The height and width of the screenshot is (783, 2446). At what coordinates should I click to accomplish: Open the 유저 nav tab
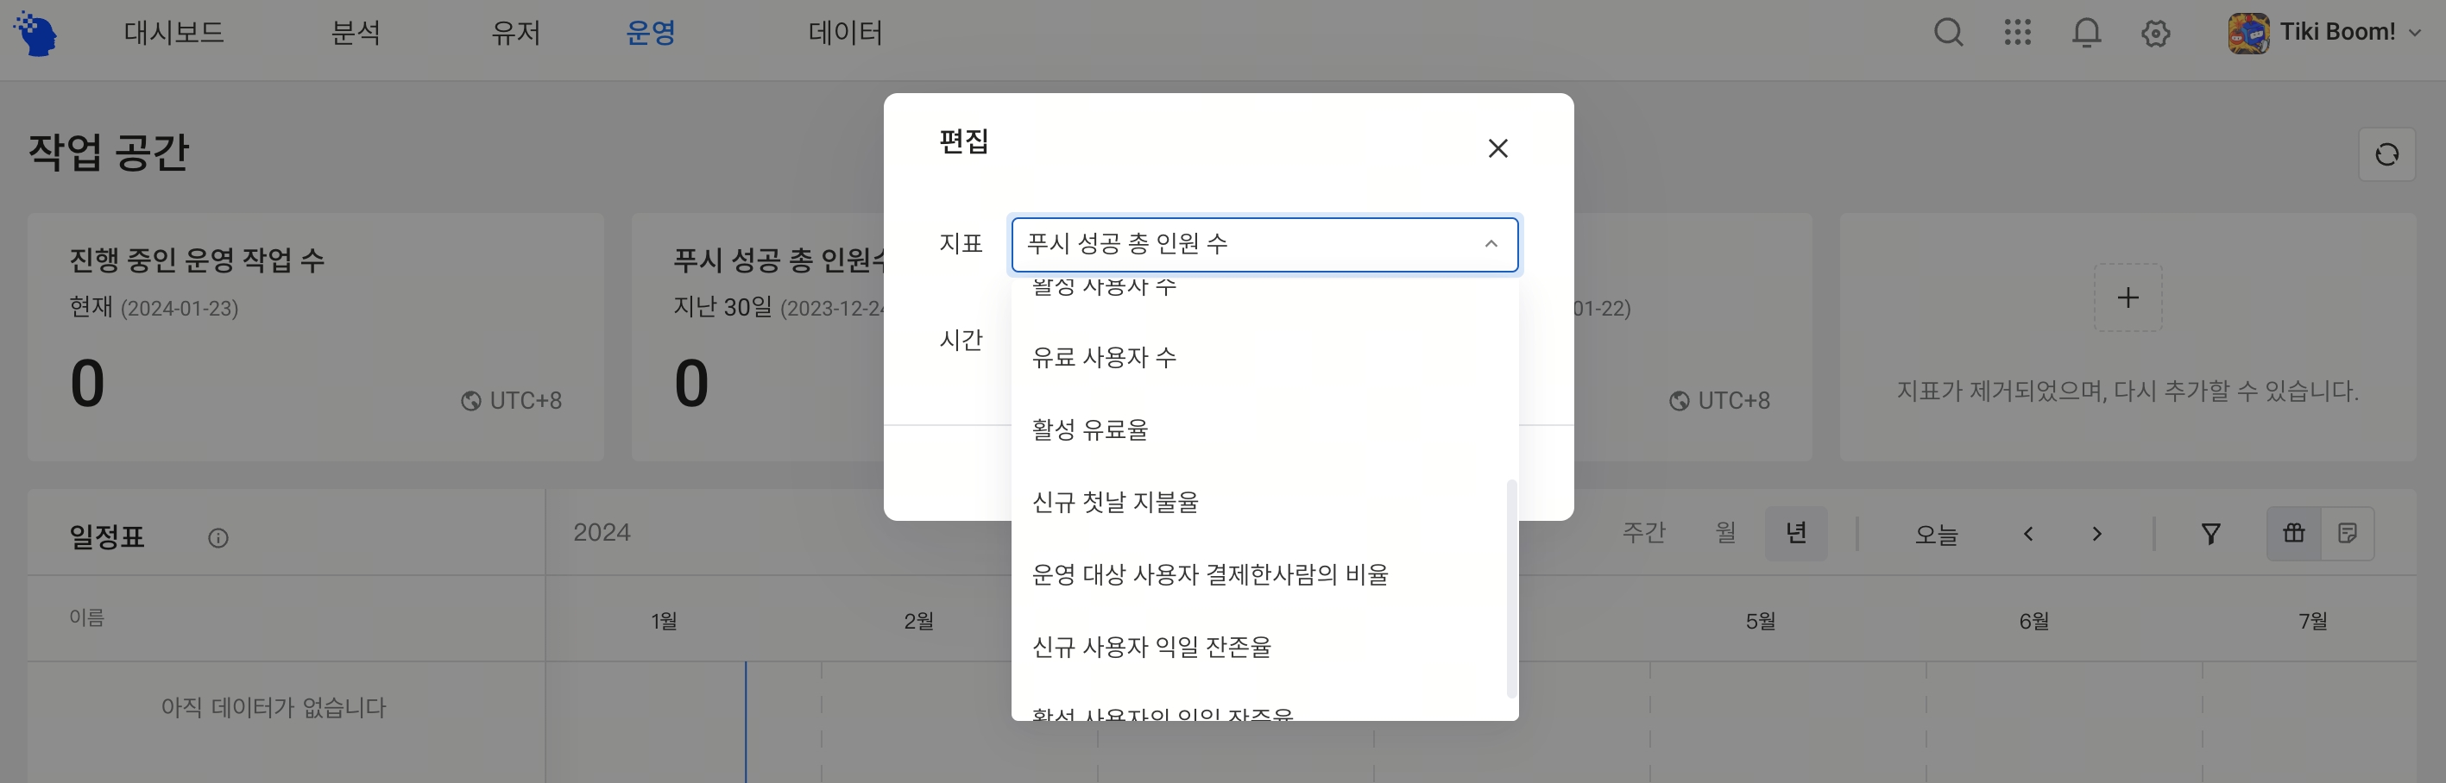tap(515, 34)
